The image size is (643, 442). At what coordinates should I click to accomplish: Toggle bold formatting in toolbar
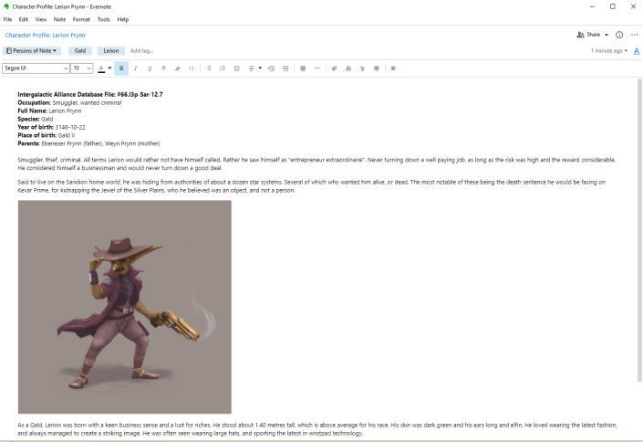coord(121,68)
